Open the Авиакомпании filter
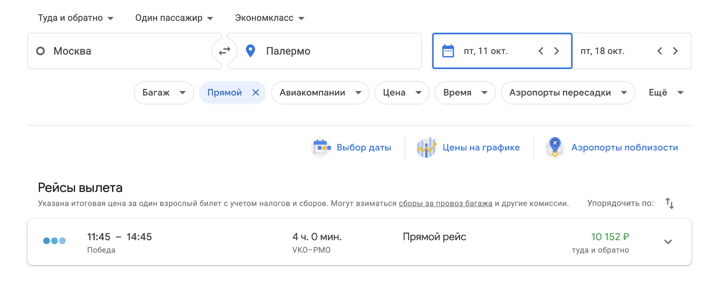 [x=320, y=93]
